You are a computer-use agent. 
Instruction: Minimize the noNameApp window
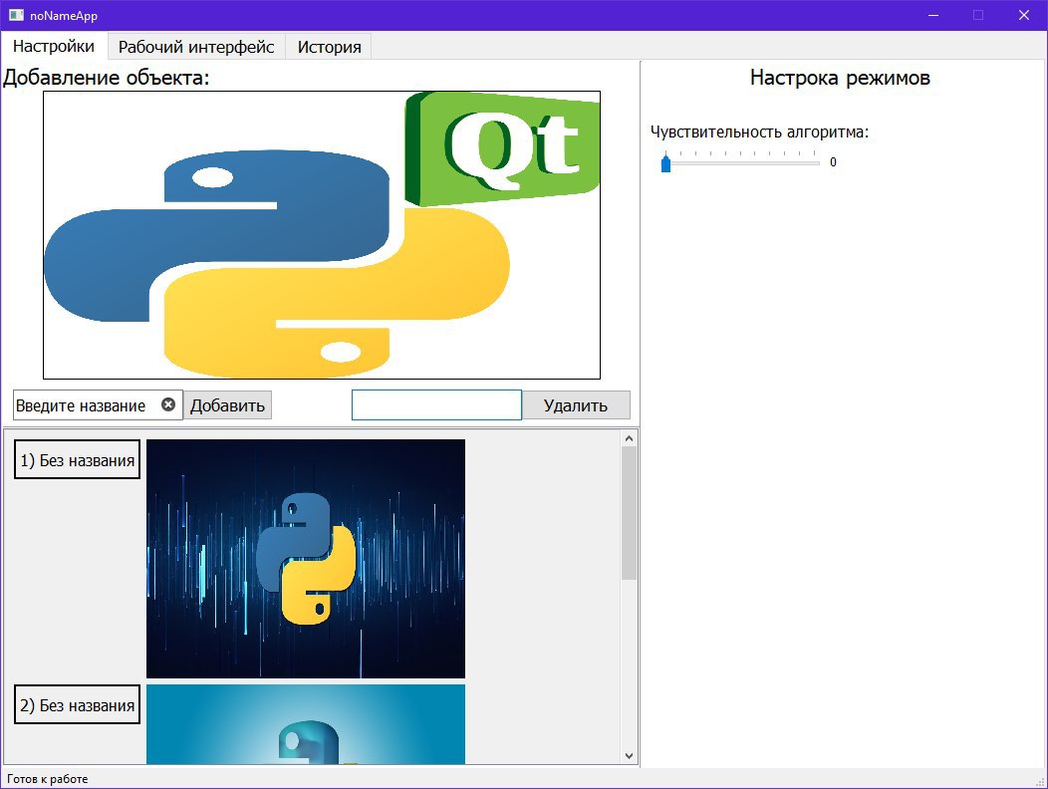pos(933,15)
